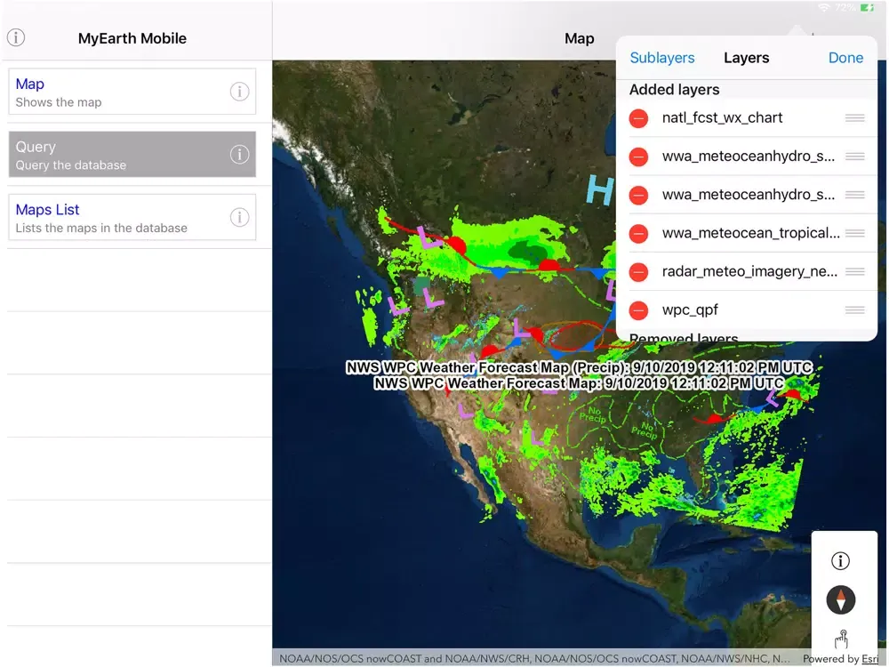Image resolution: width=889 pixels, height=667 pixels.
Task: Remove the radar_meteo_imagery_ne layer
Action: [x=638, y=272]
